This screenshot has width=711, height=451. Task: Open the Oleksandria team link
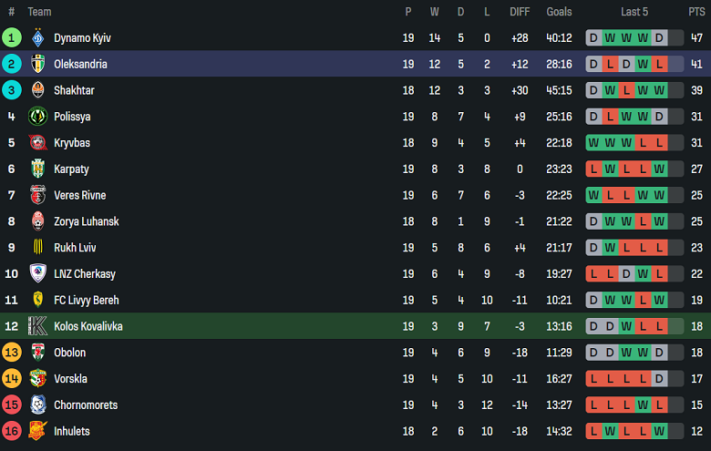click(80, 65)
